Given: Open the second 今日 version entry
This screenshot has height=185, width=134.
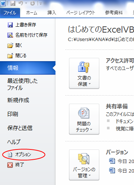Looking at the screenshot, I should pos(126,171).
